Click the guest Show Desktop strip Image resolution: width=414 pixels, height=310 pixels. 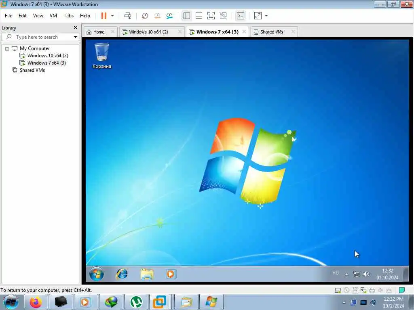tap(406, 274)
